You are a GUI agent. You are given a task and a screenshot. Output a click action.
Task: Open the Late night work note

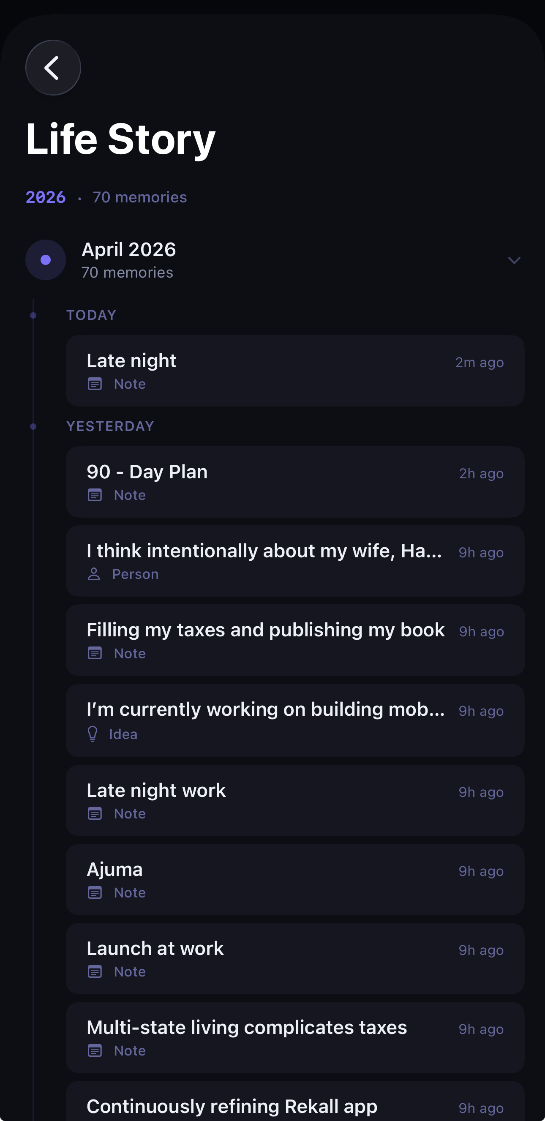click(295, 800)
